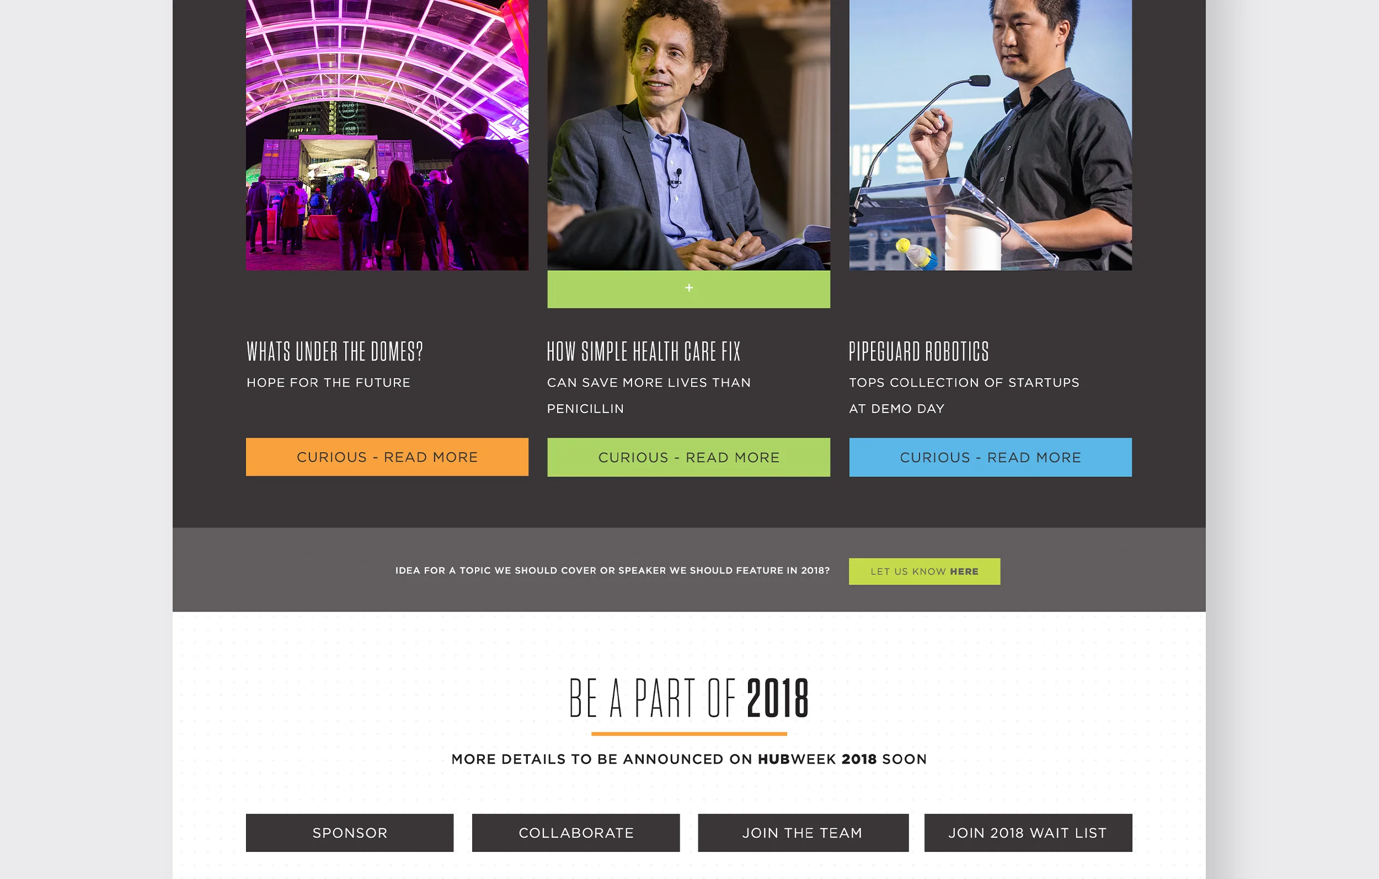
Task: Click Be A Part Of 2018 heading
Action: pos(689,698)
